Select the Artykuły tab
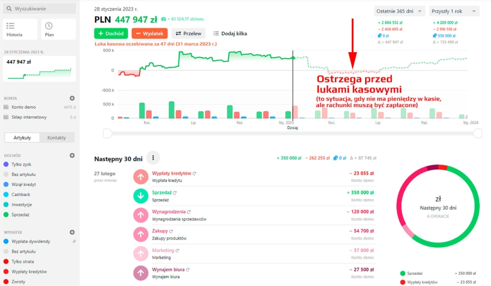 22,137
